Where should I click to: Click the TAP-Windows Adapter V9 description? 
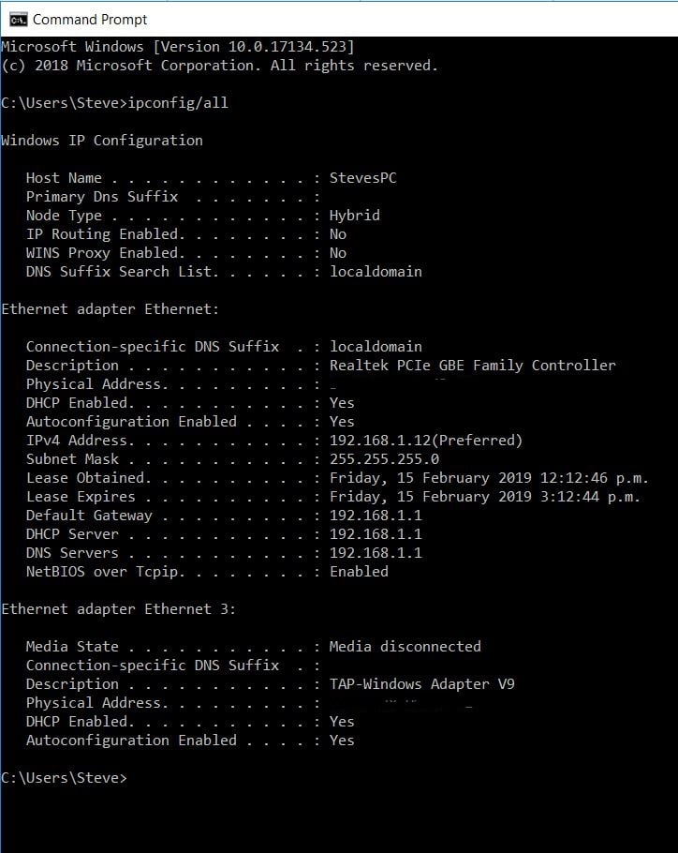tap(421, 684)
